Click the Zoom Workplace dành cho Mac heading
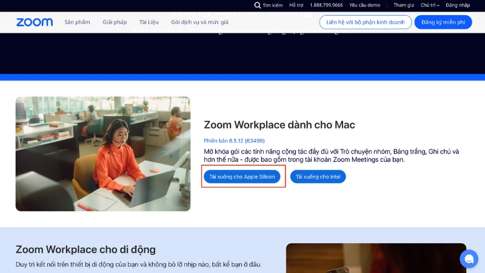 click(x=279, y=125)
